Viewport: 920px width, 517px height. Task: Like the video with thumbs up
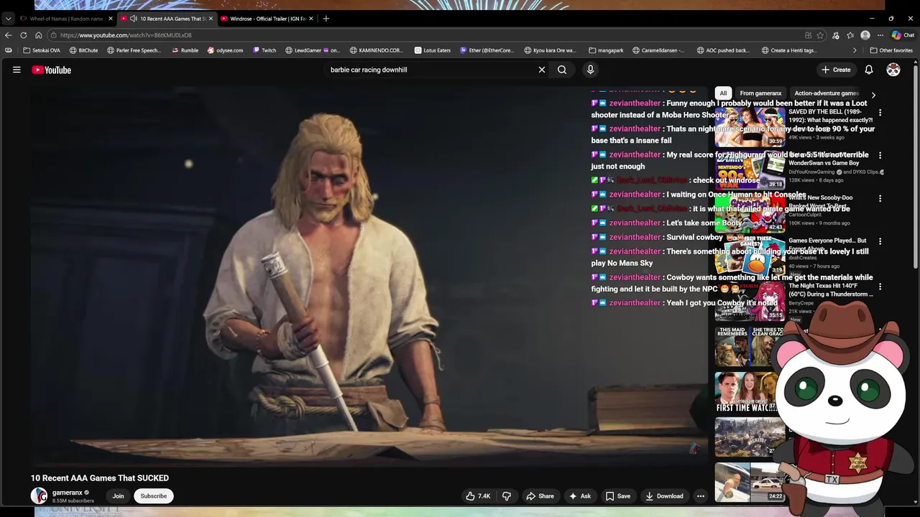pyautogui.click(x=478, y=496)
